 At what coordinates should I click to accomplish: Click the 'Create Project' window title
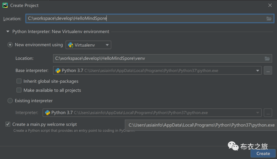pyautogui.click(x=24, y=5)
